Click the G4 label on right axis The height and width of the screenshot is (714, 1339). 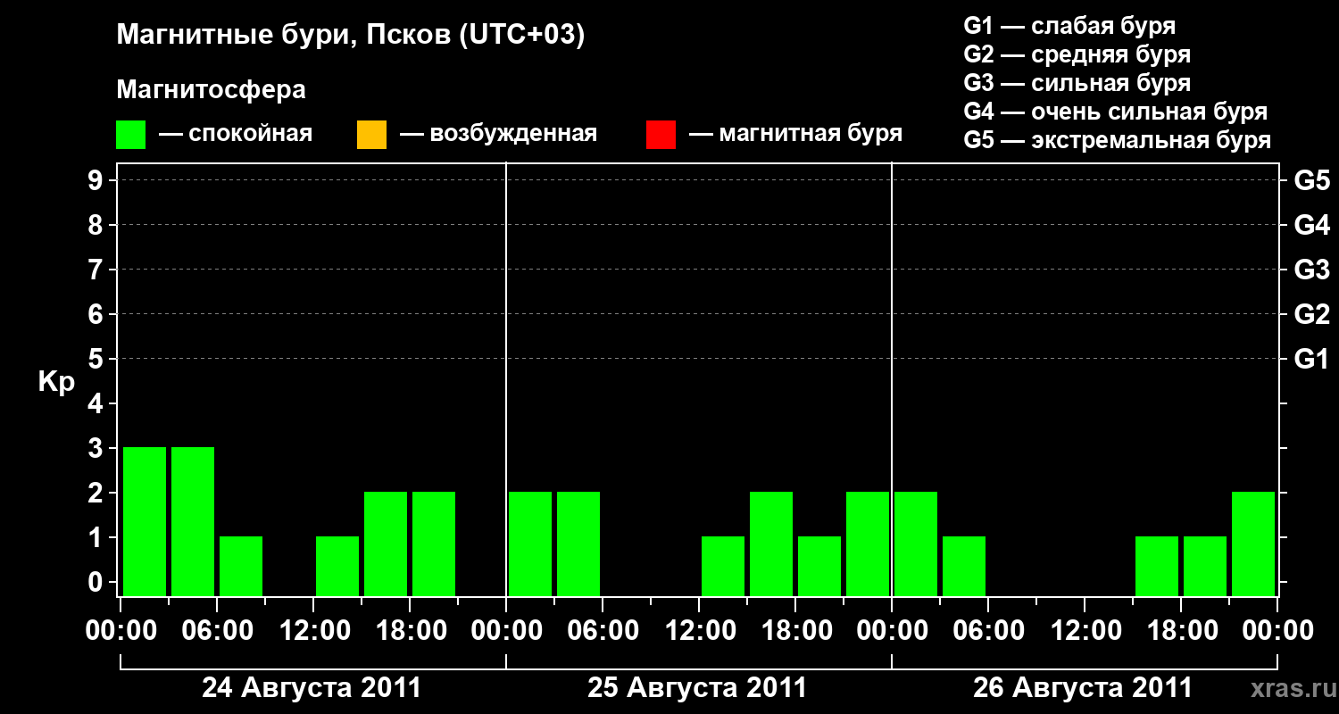point(1311,225)
